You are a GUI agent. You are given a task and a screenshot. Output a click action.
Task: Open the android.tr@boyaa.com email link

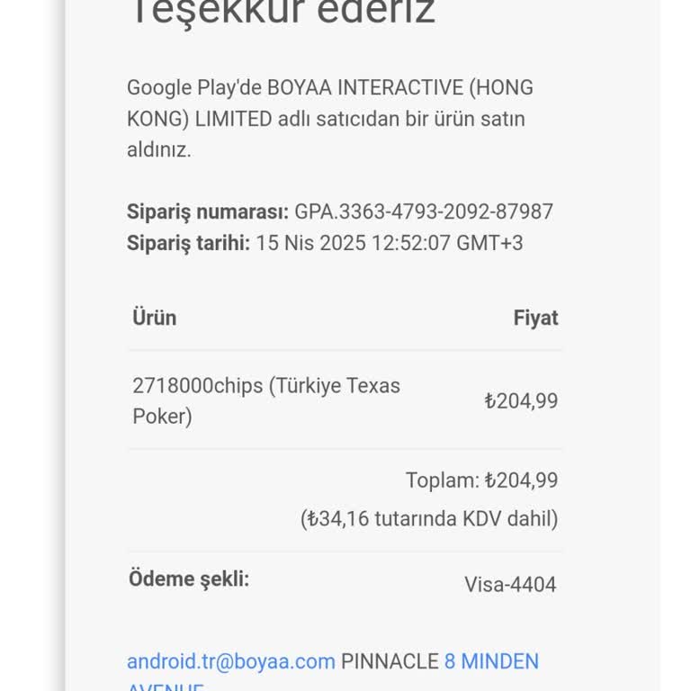230,661
